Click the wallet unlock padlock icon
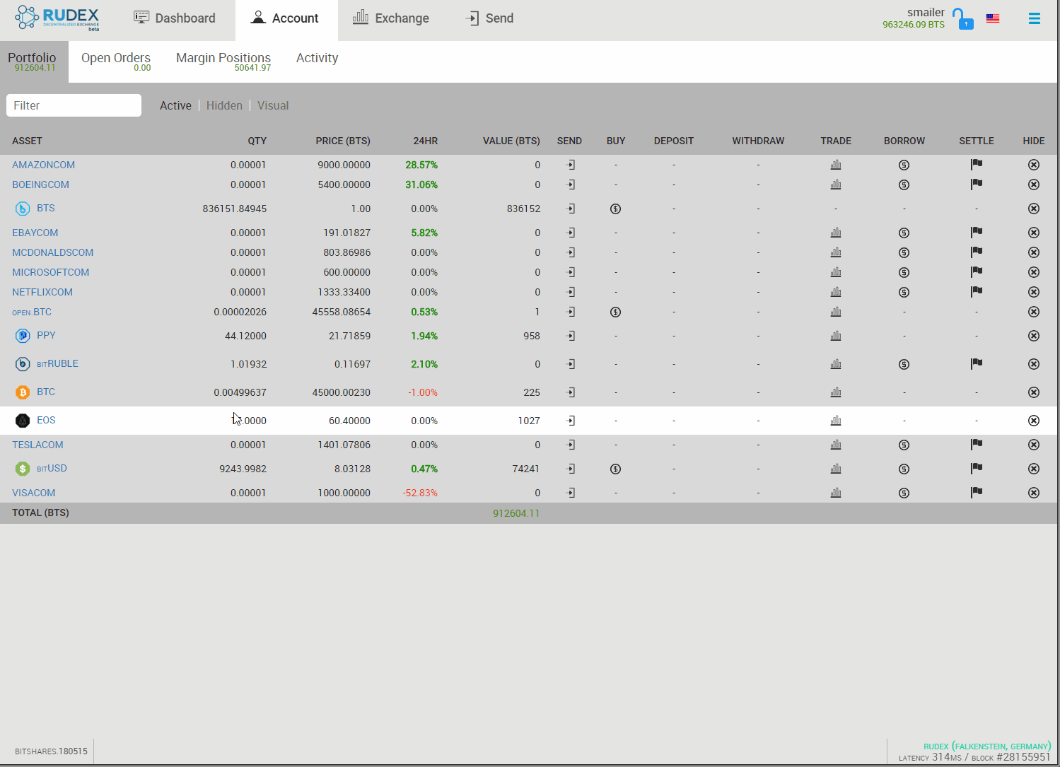1060x767 pixels. 965,18
